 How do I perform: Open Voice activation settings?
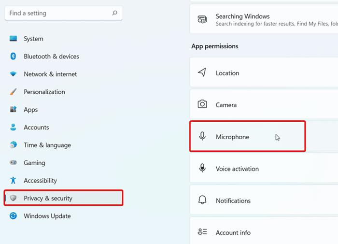tap(237, 169)
